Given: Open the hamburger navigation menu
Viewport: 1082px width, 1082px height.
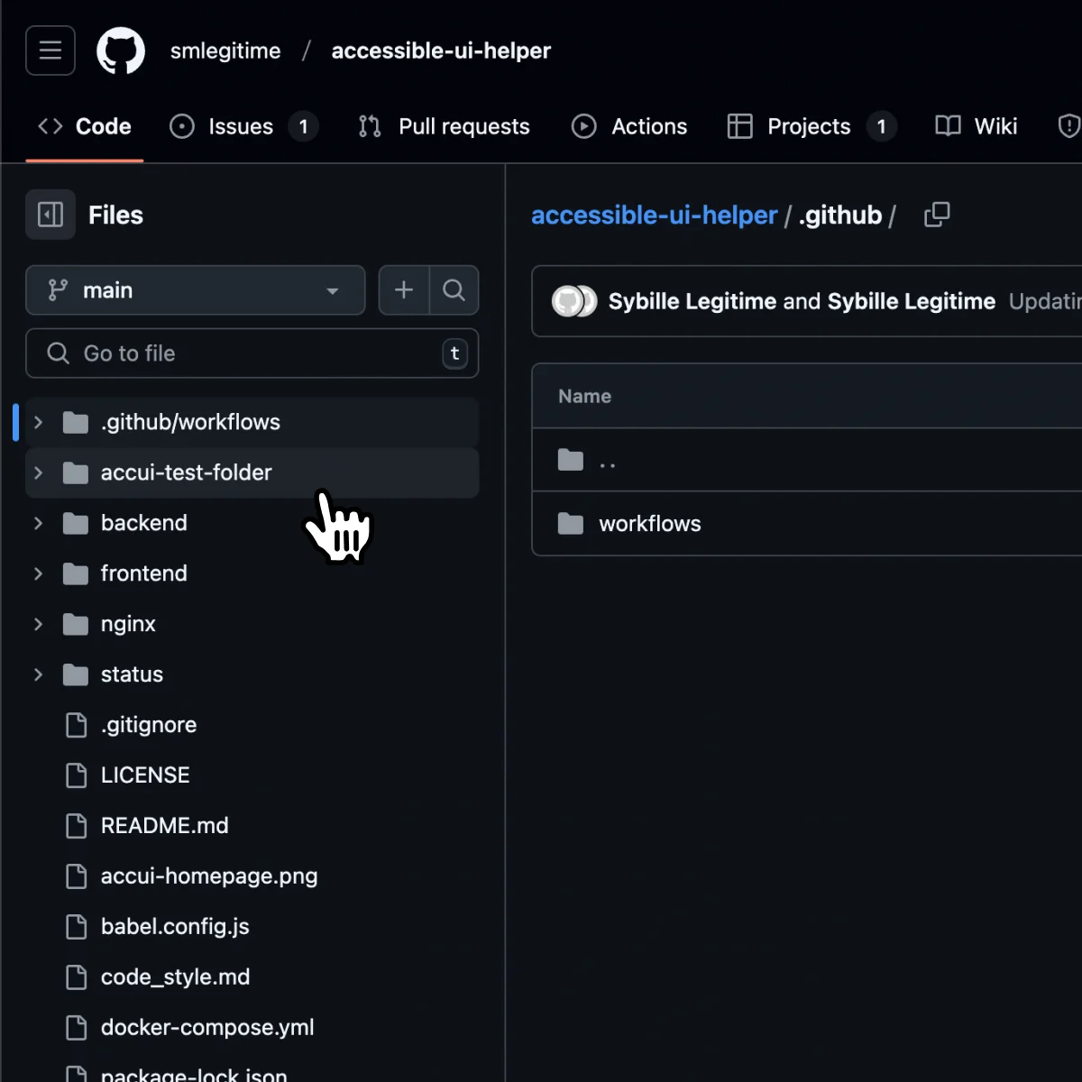Looking at the screenshot, I should point(50,50).
